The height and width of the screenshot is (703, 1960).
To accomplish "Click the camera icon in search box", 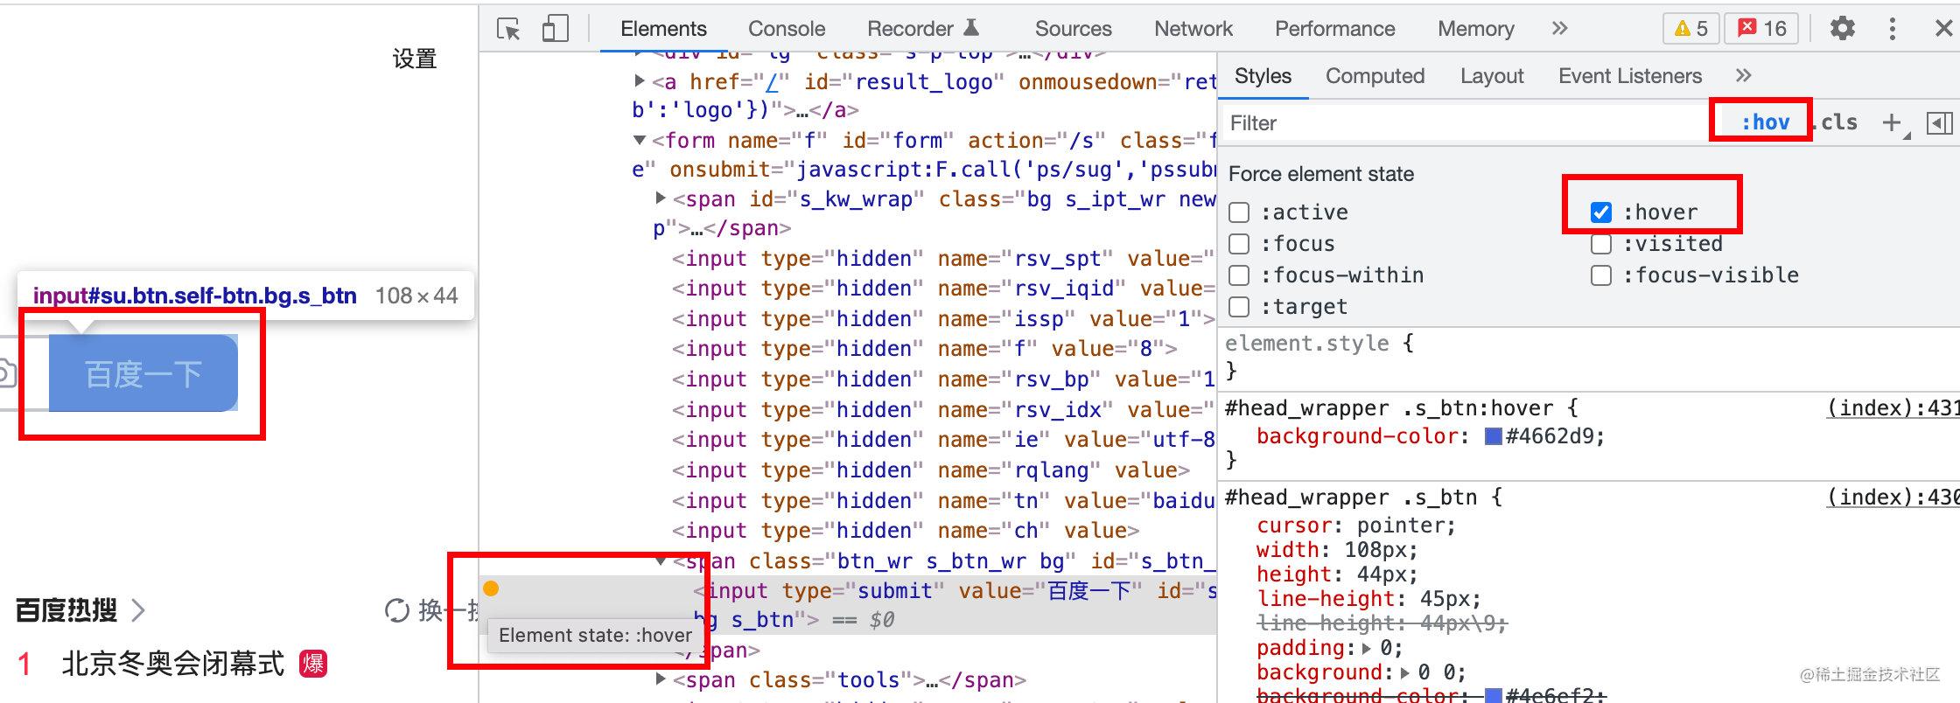I will pyautogui.click(x=5, y=374).
